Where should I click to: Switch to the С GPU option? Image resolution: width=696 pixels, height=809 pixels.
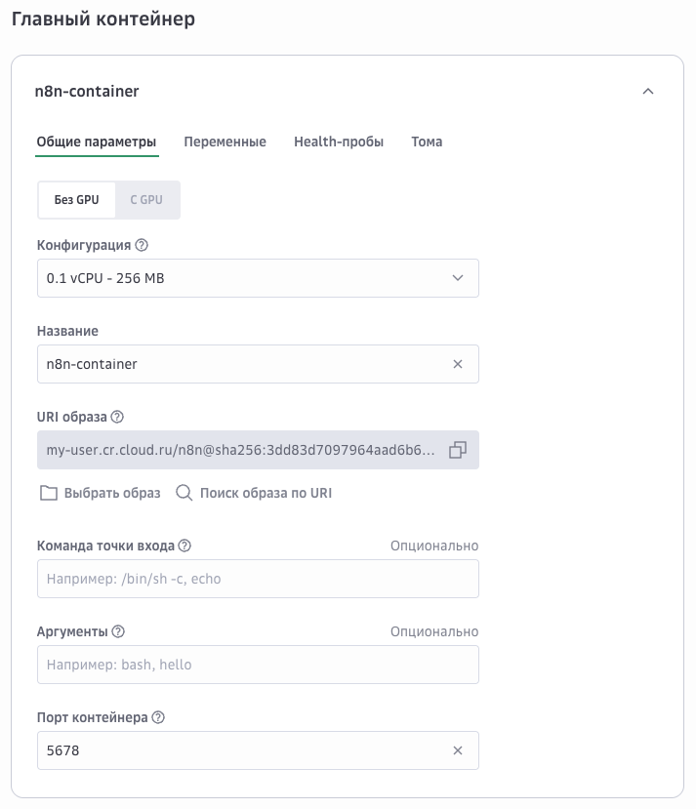146,200
